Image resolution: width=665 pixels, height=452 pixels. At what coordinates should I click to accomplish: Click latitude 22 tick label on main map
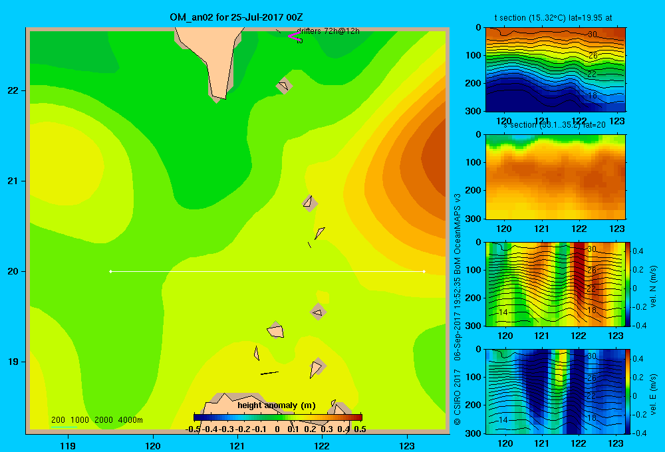point(13,90)
